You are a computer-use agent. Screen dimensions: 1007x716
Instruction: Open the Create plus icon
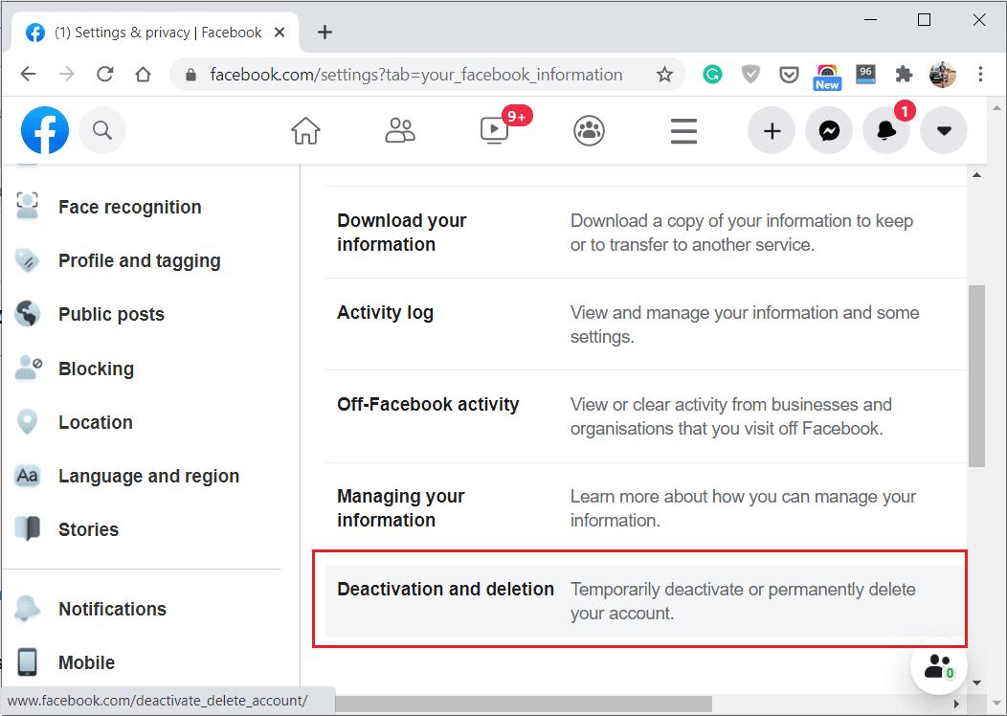click(x=772, y=130)
